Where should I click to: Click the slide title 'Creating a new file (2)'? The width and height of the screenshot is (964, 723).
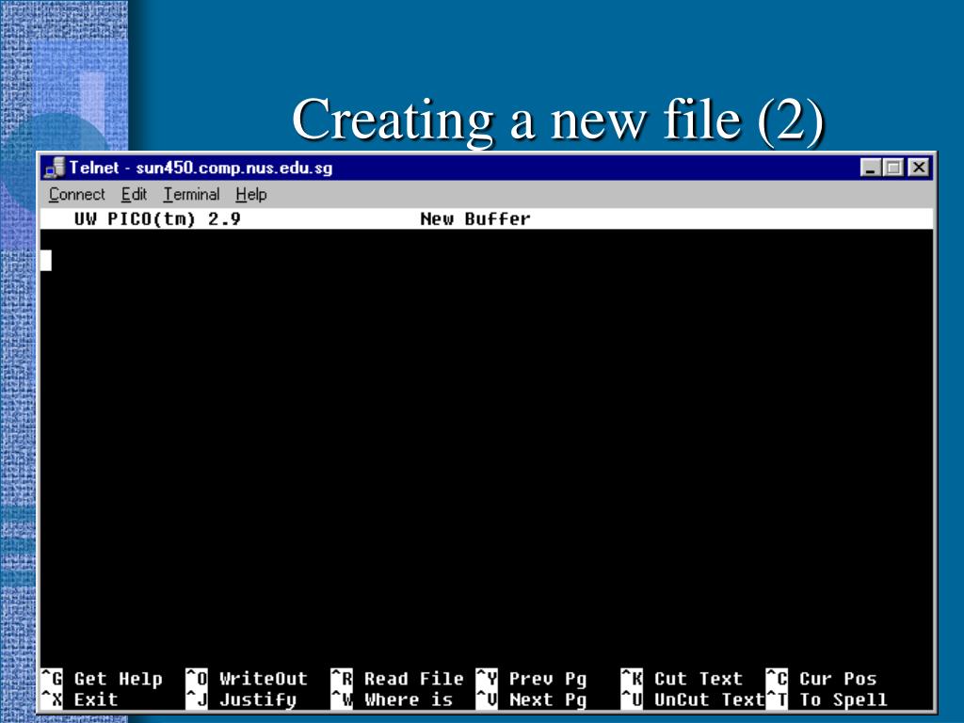click(x=557, y=120)
